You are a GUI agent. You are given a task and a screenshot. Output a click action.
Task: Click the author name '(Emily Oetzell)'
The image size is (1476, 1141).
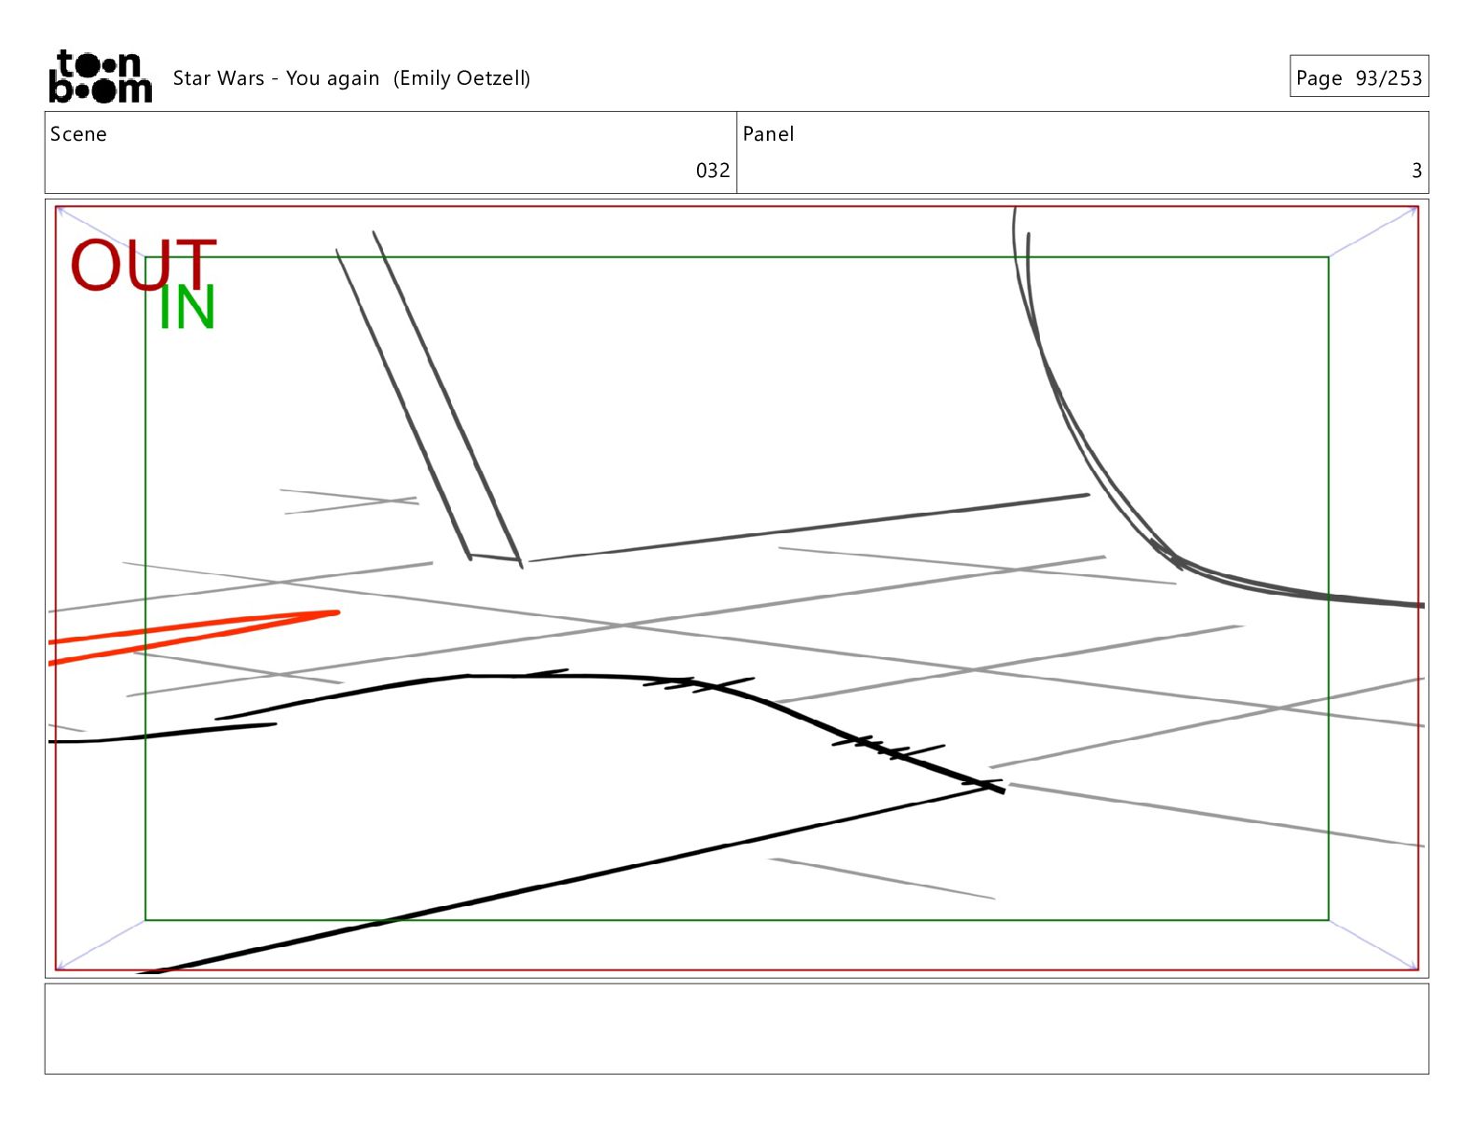[x=461, y=78]
